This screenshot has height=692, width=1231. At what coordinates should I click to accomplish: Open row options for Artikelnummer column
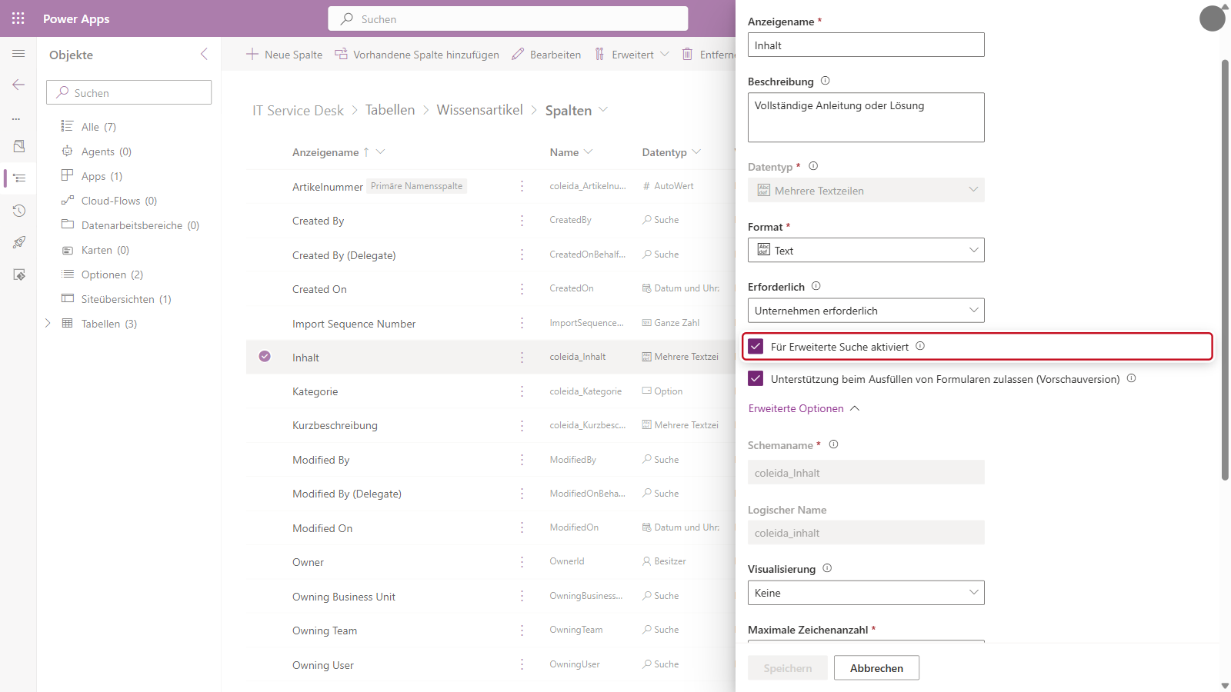[x=522, y=186]
